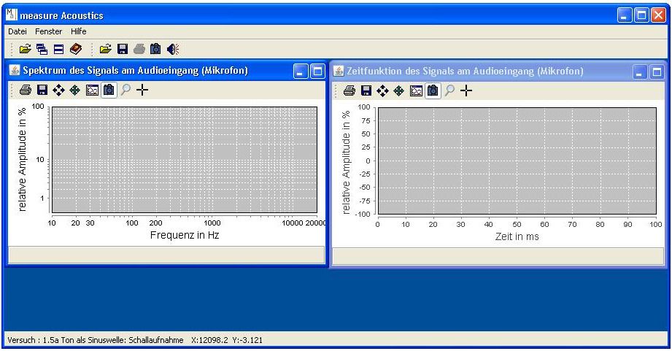Open the Hilfe menu
This screenshot has height=351, width=672.
pyautogui.click(x=79, y=31)
